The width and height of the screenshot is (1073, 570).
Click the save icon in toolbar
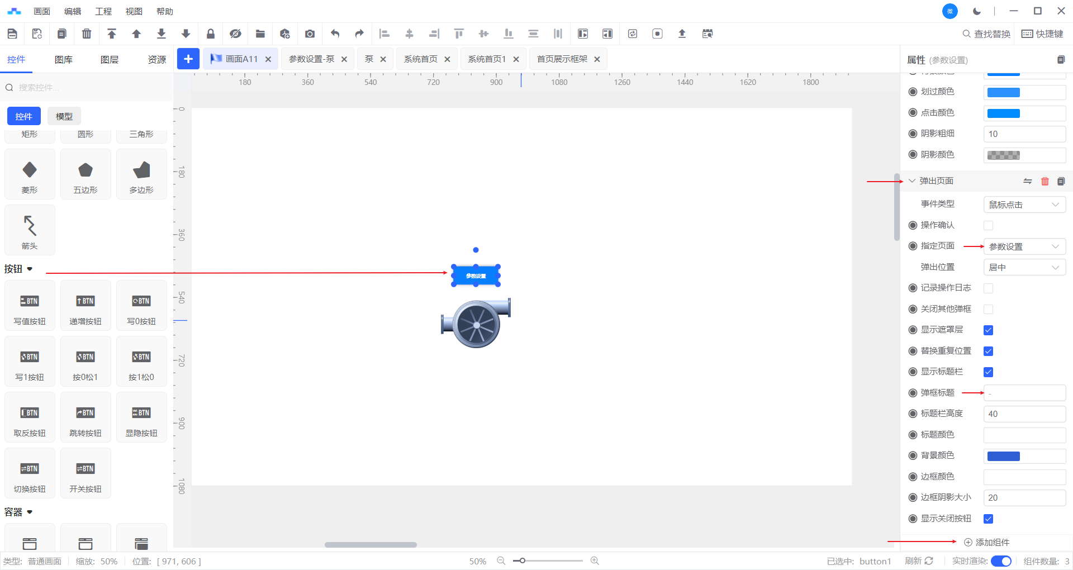(x=12, y=34)
